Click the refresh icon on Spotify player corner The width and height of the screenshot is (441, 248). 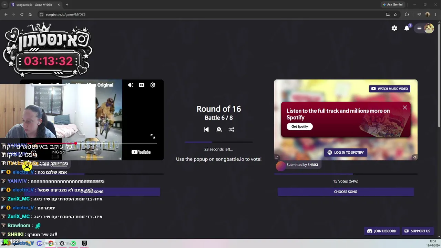point(277,157)
